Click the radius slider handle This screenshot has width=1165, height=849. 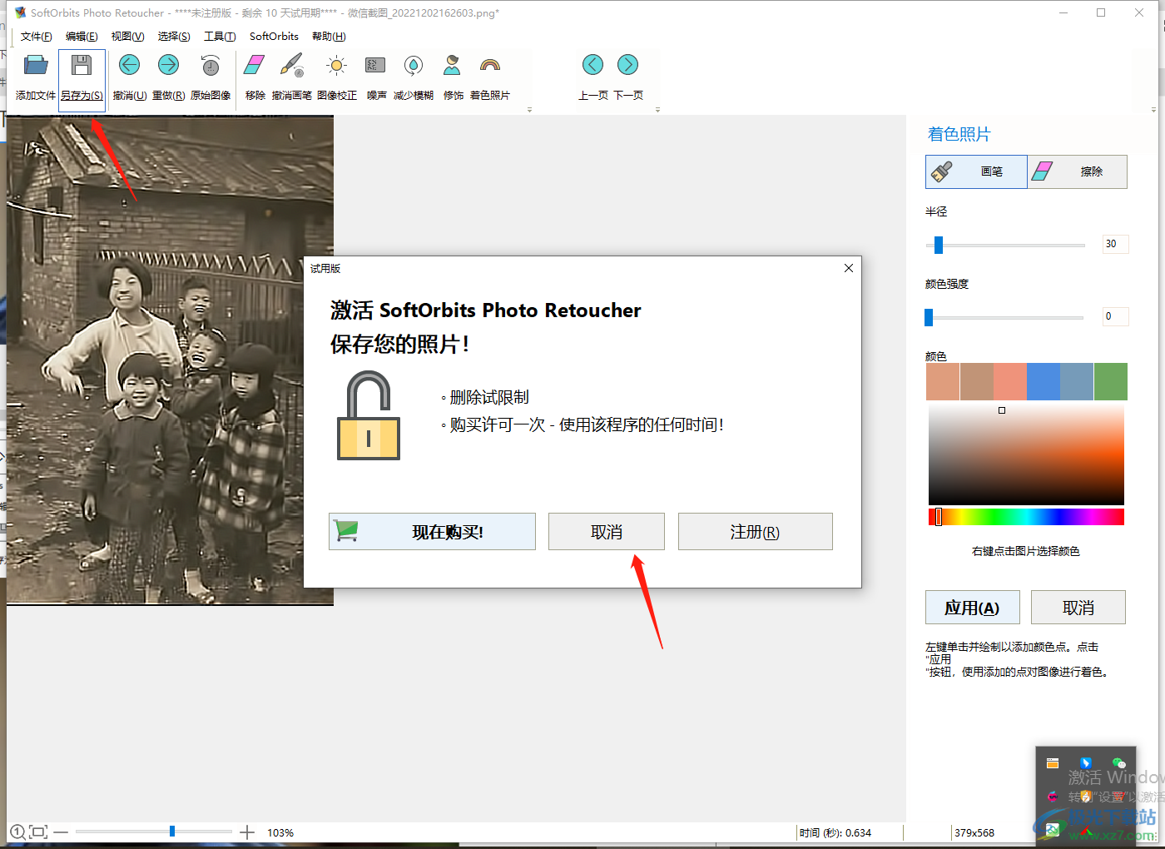(x=939, y=245)
